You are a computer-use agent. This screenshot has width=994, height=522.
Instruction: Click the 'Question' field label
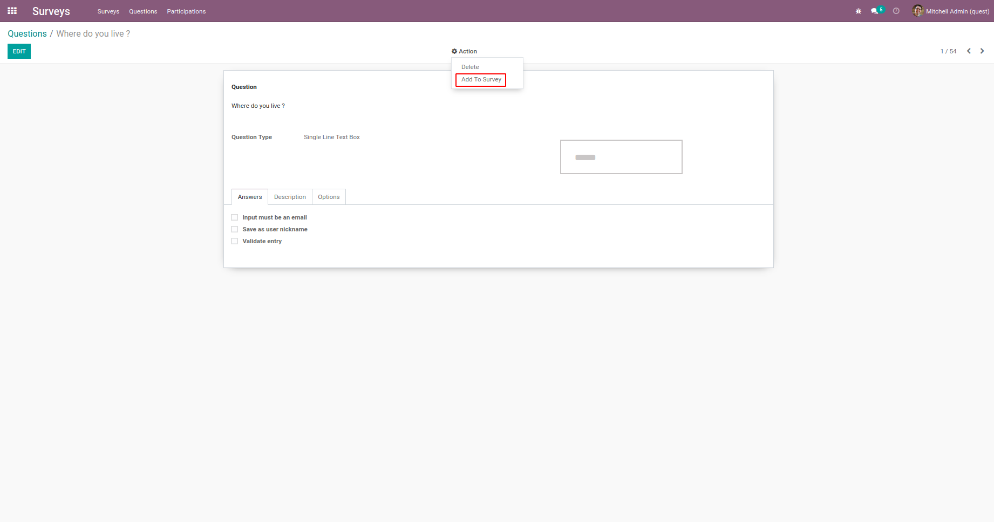click(244, 87)
